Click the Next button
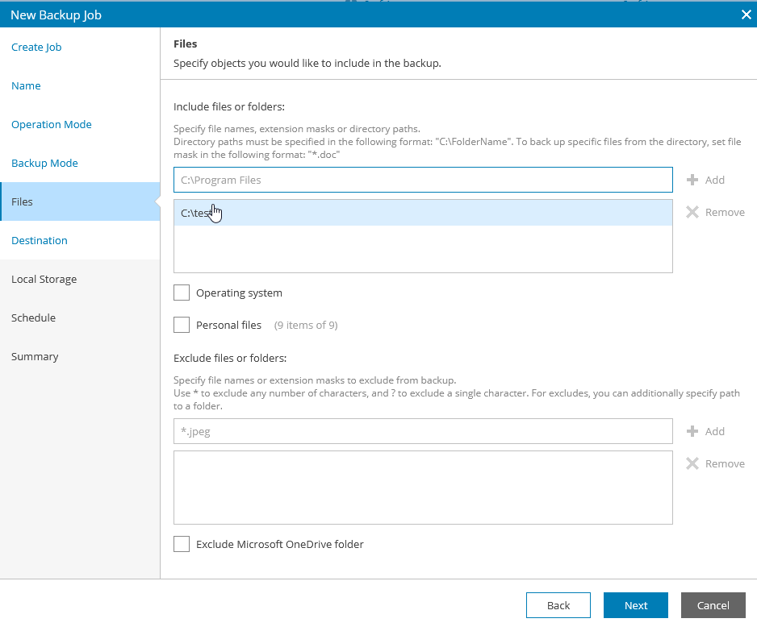757x631 pixels. point(635,605)
